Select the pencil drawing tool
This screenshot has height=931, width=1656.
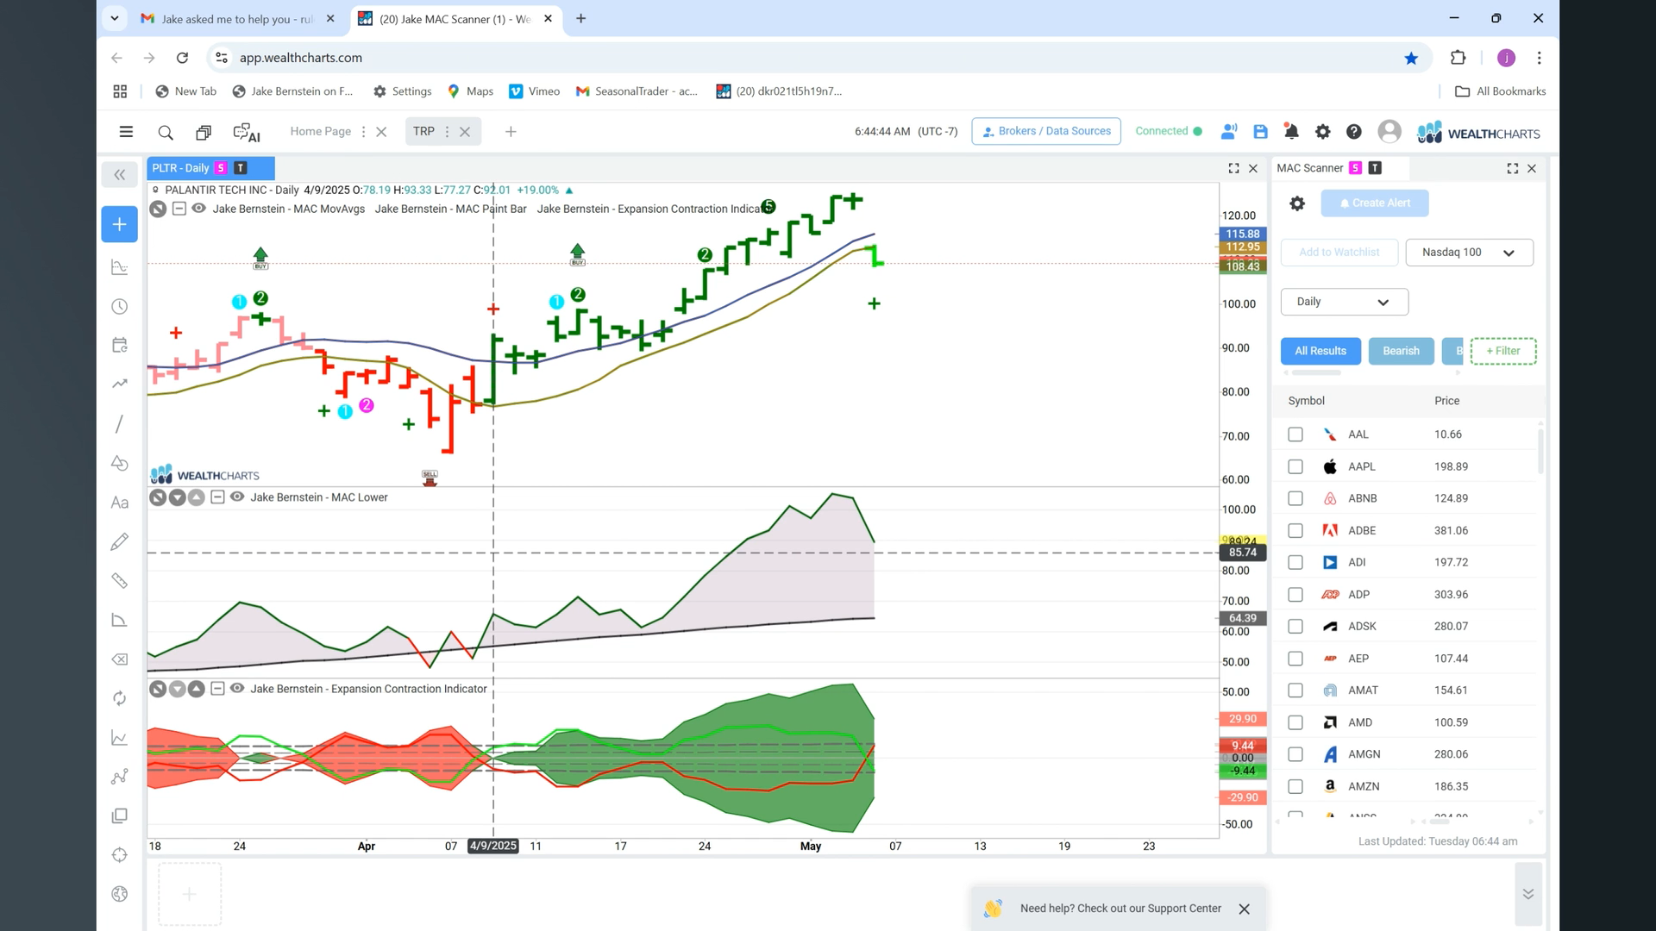(119, 541)
